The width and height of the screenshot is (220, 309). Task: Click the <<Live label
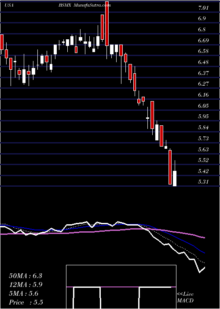185,294
